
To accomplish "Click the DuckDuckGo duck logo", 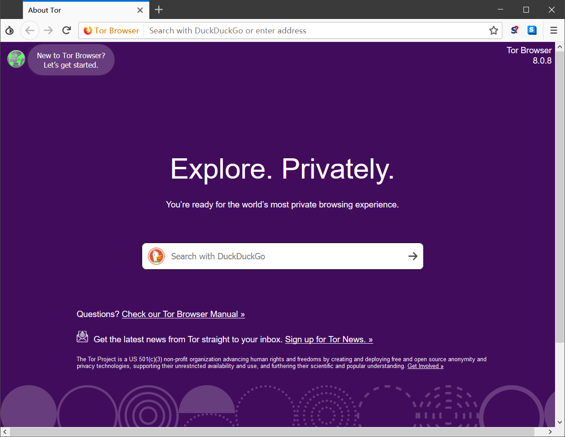I will (x=157, y=256).
